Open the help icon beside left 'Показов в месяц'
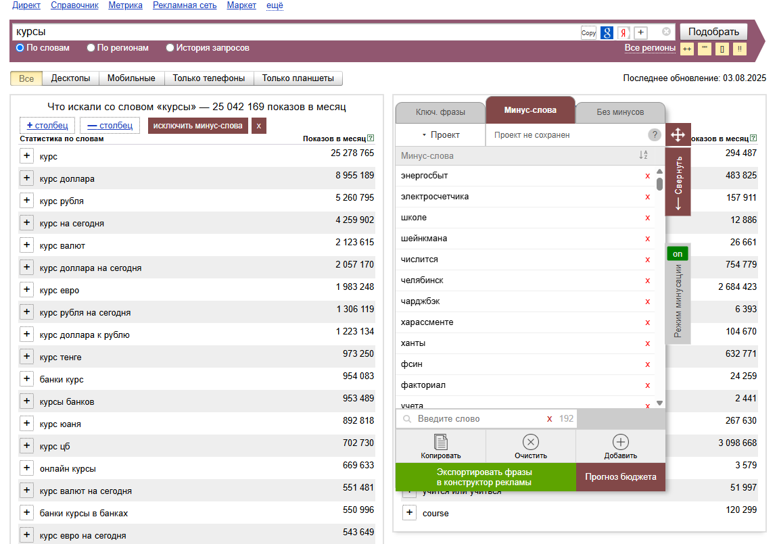This screenshot has width=777, height=544. (371, 139)
